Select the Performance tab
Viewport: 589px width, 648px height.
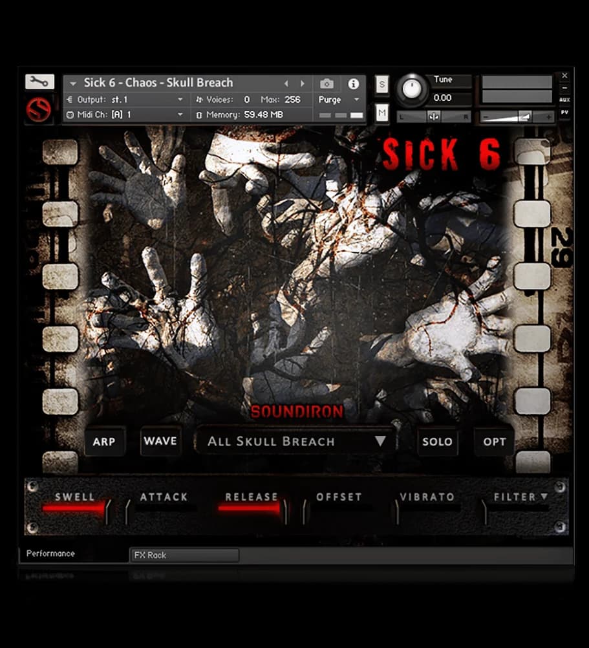coord(49,554)
